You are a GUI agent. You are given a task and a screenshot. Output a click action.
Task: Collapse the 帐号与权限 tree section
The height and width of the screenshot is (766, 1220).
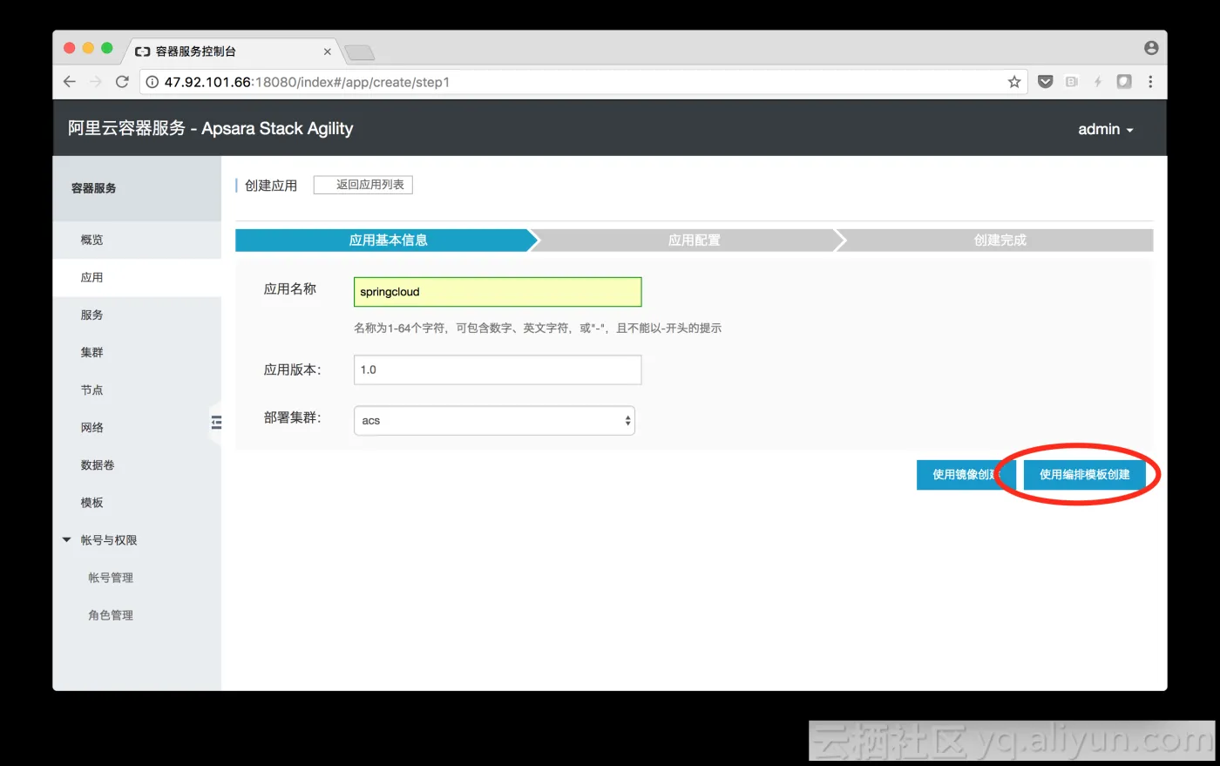coord(67,540)
